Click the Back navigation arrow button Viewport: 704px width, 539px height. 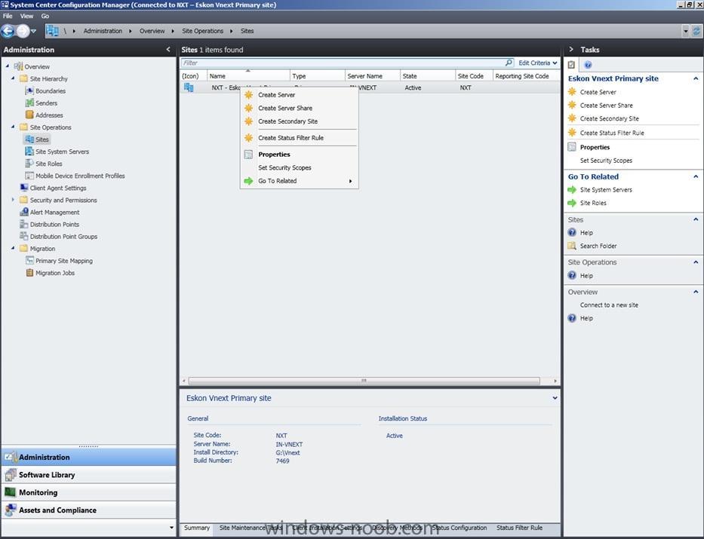tap(8, 31)
